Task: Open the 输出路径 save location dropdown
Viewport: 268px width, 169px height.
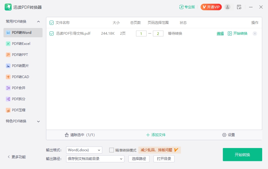Action: [x=95, y=159]
